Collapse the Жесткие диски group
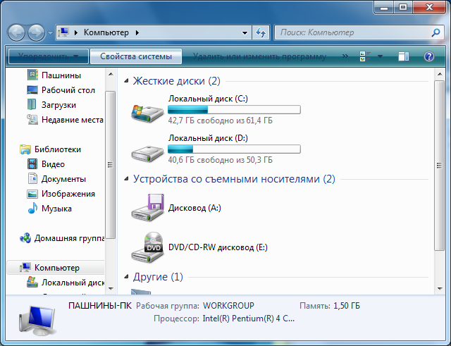 pos(127,82)
